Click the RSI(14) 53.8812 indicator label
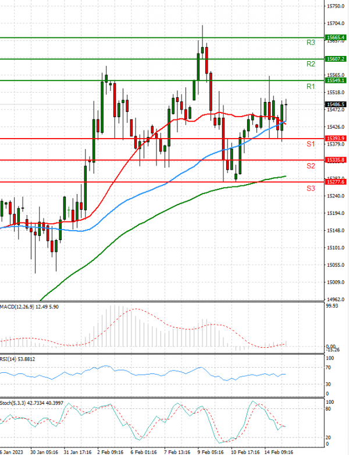This screenshot has width=349, height=455. coord(17,359)
